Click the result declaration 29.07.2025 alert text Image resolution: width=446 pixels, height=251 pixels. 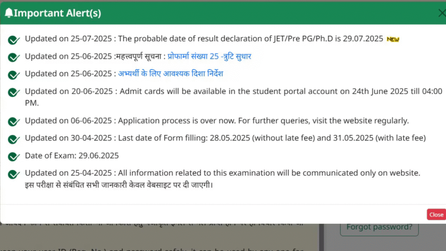204,39
